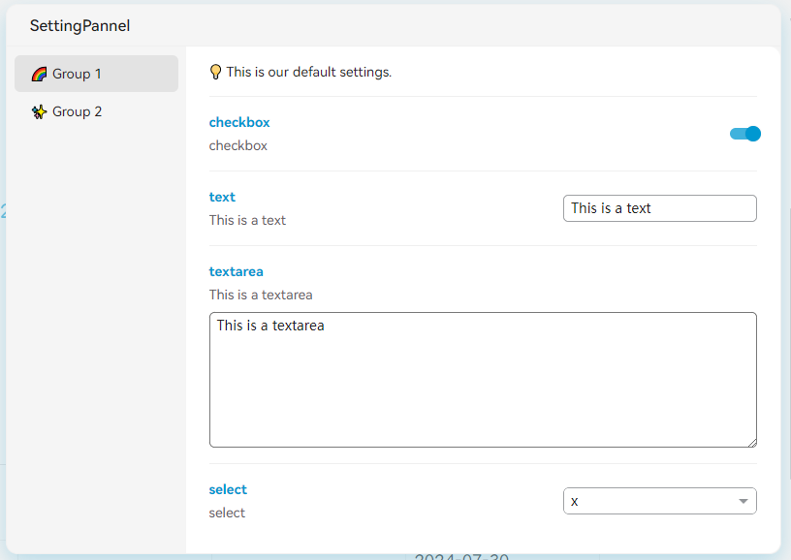Image resolution: width=791 pixels, height=560 pixels.
Task: Focus the "This is a text" input field
Action: click(x=659, y=208)
